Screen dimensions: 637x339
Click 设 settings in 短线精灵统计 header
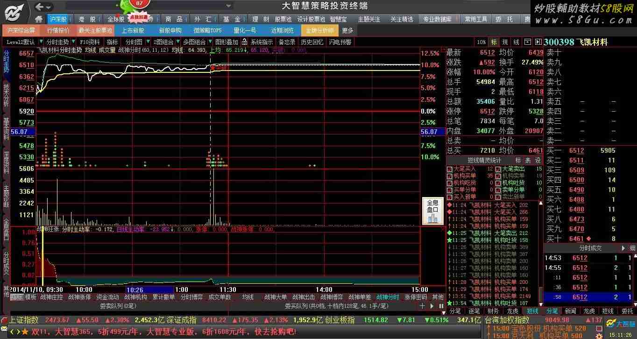pyautogui.click(x=538, y=160)
